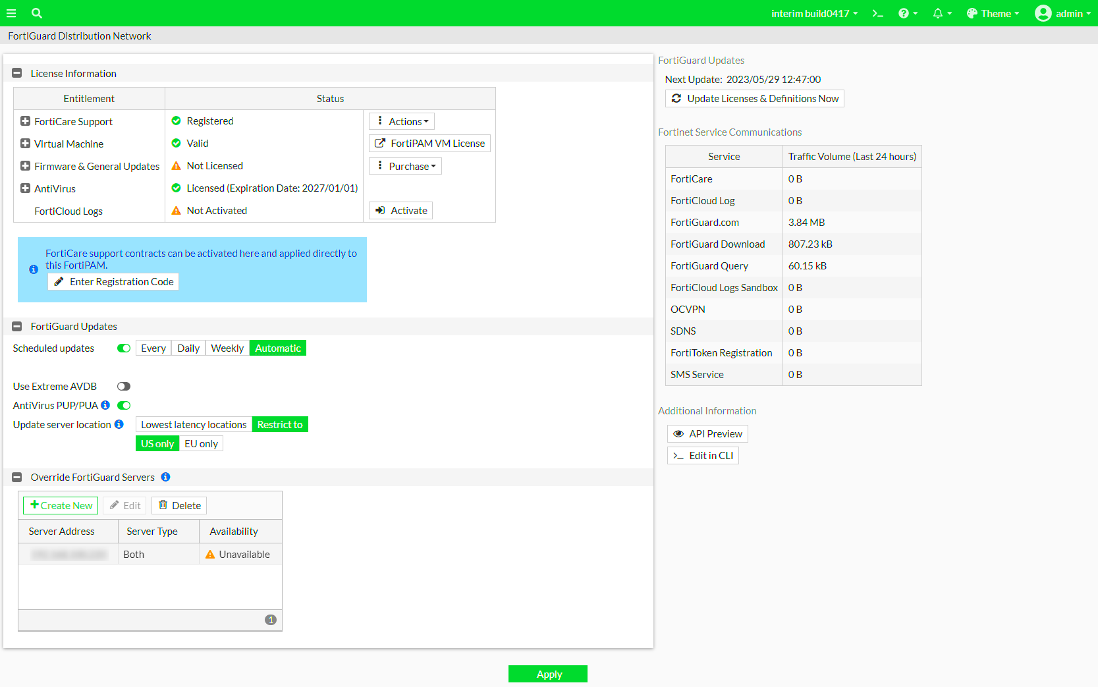This screenshot has height=687, width=1098.
Task: Open the notifications bell menu
Action: pos(943,13)
